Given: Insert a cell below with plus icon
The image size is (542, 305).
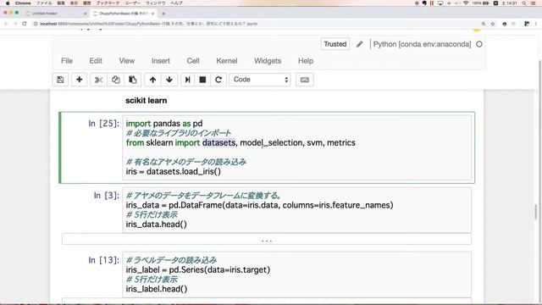Looking at the screenshot, I should pos(79,80).
